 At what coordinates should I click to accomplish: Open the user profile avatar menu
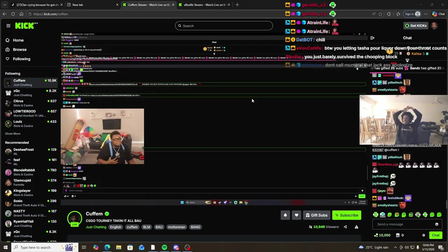(434, 26)
